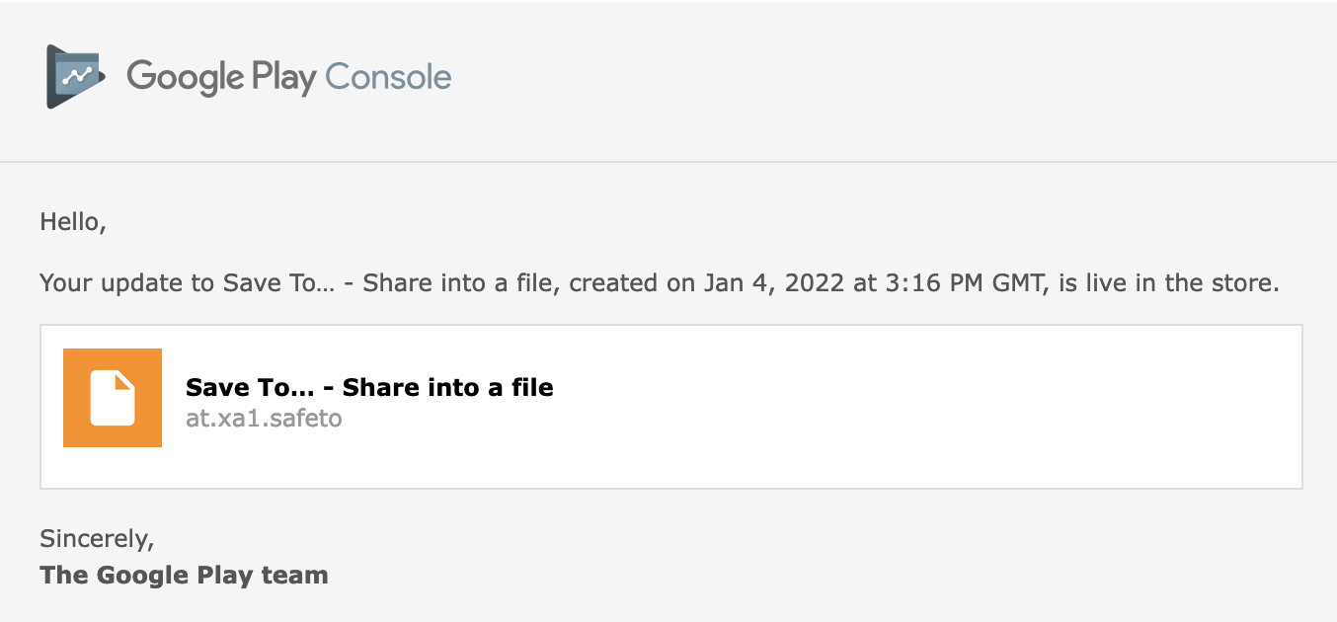This screenshot has width=1337, height=622.
Task: Click "Share into a file," in message sentence
Action: pos(463,283)
